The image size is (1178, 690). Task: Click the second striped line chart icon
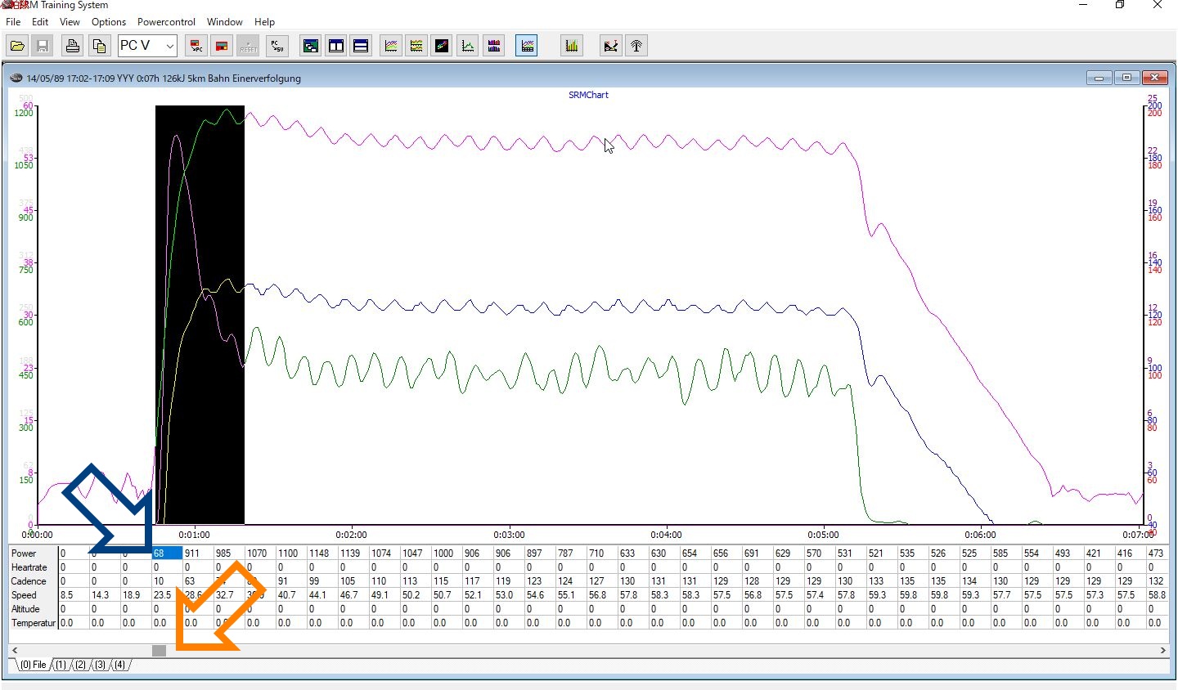tap(416, 46)
